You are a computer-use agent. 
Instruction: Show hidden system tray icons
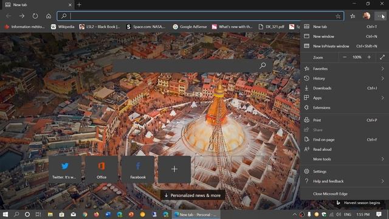click(294, 214)
